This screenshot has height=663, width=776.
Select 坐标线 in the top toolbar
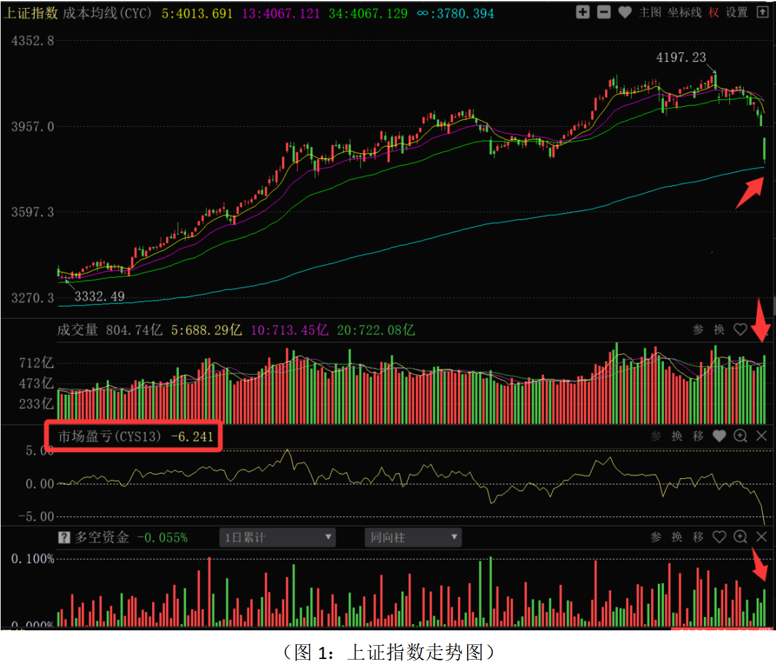click(x=685, y=12)
